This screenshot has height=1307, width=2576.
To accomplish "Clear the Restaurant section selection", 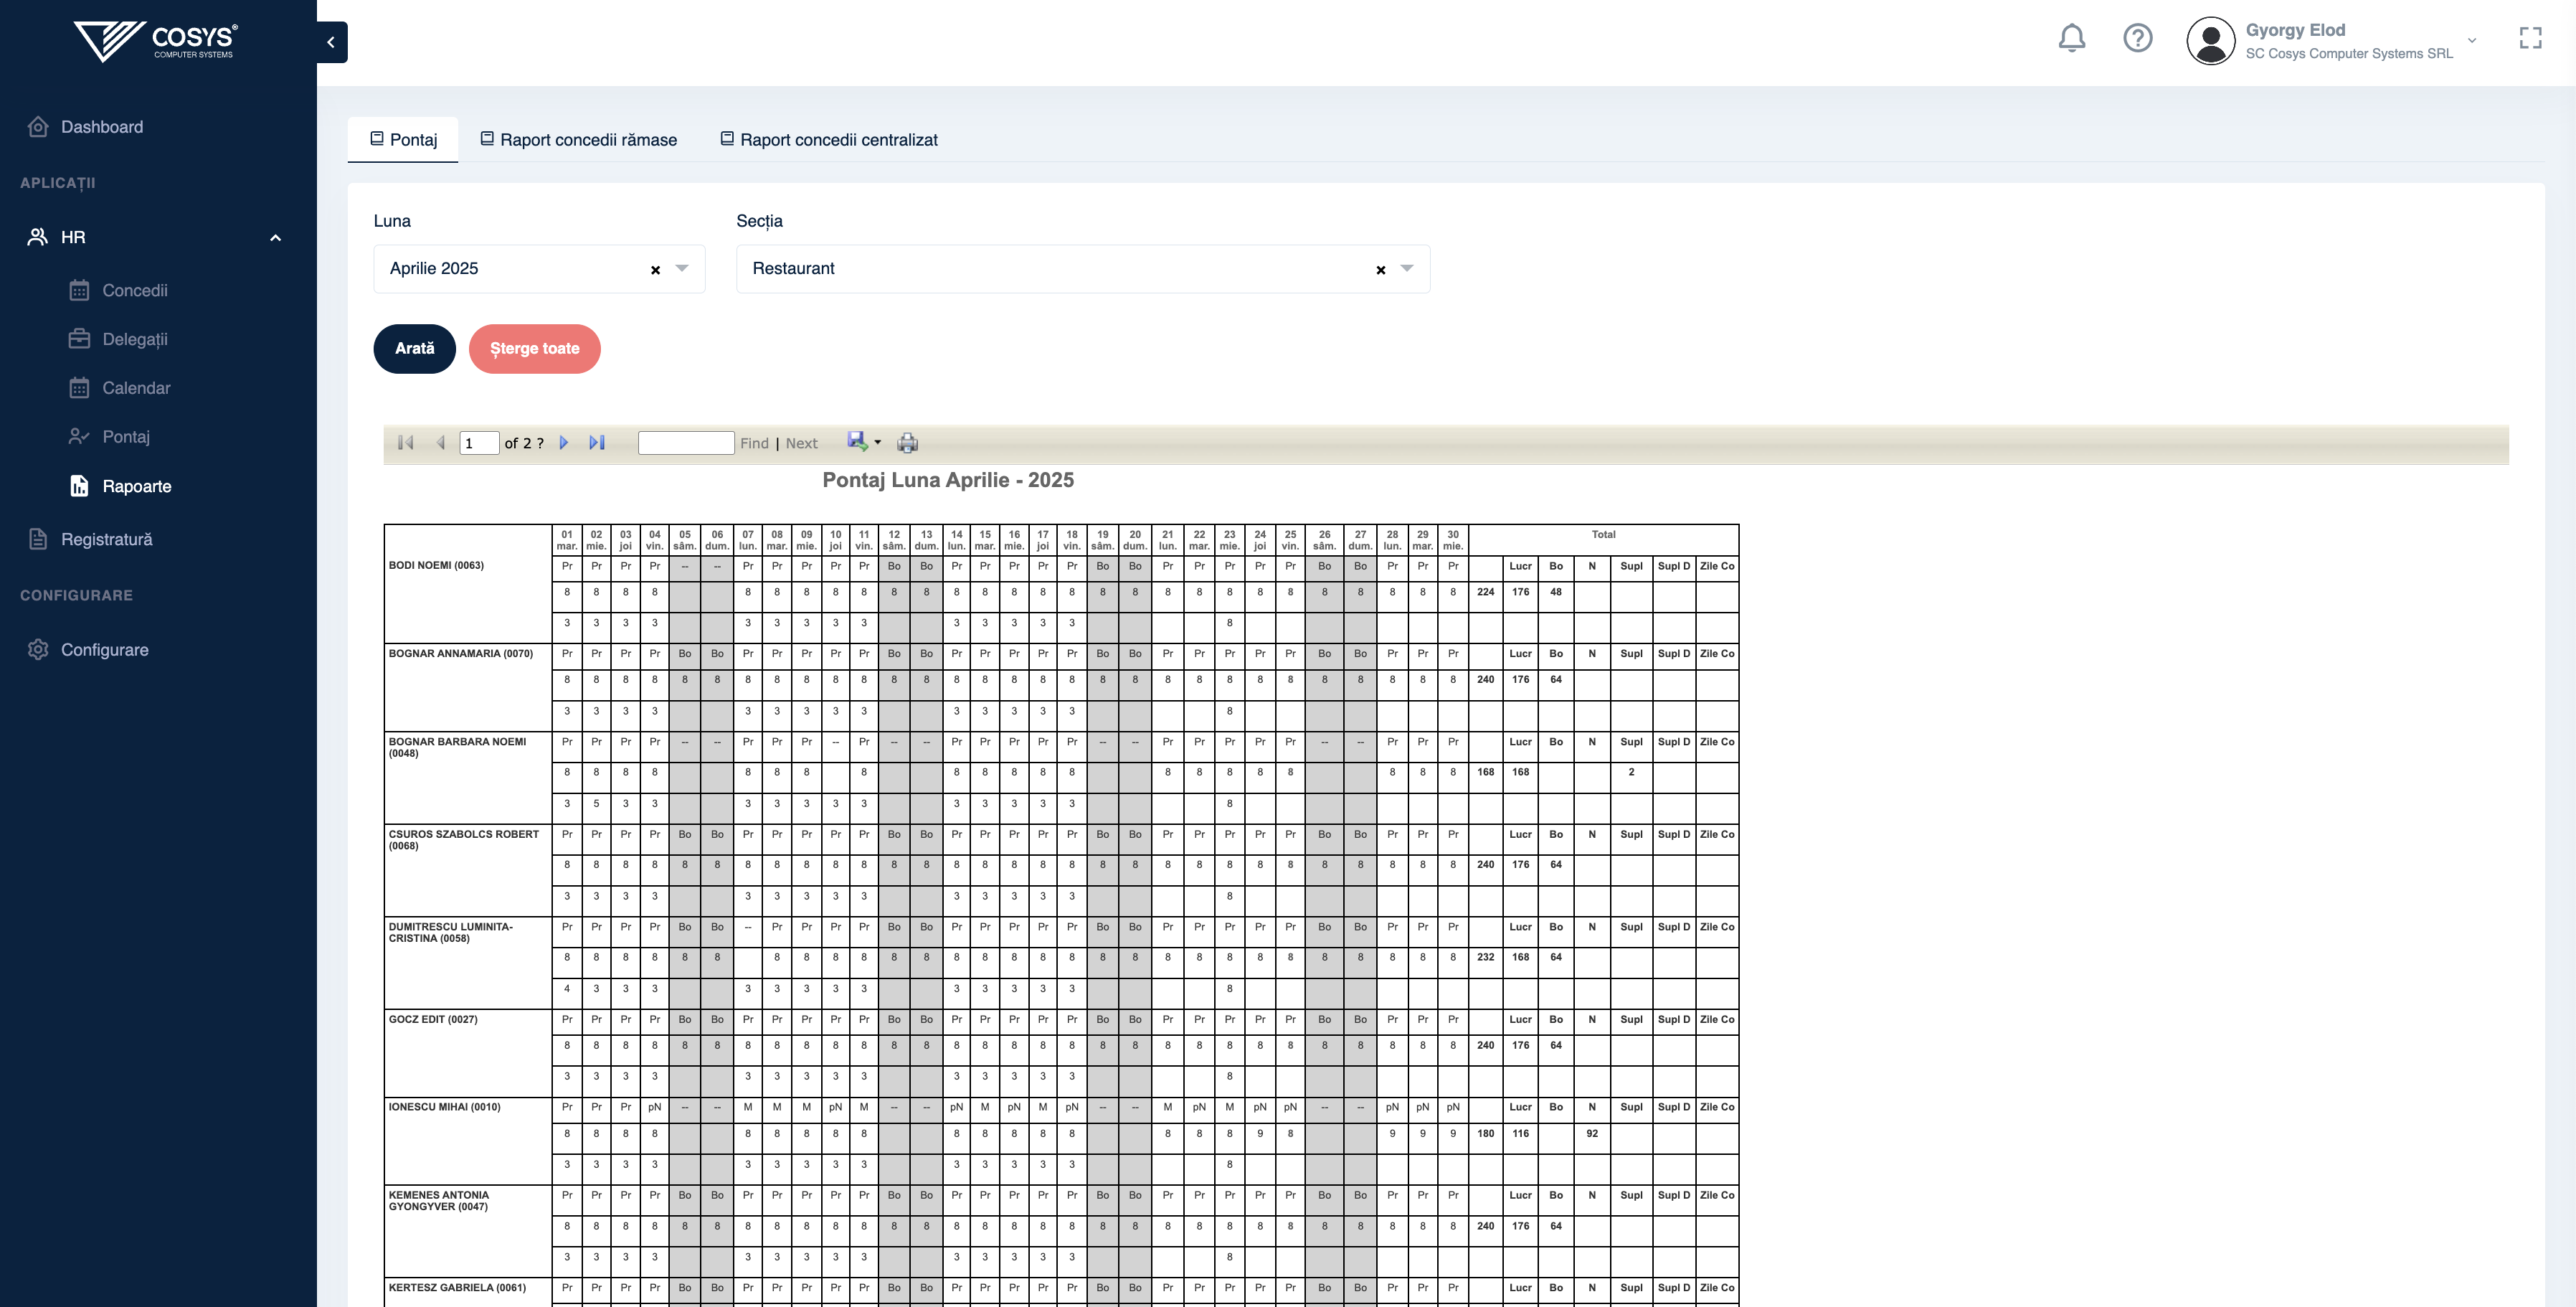I will click(1380, 270).
